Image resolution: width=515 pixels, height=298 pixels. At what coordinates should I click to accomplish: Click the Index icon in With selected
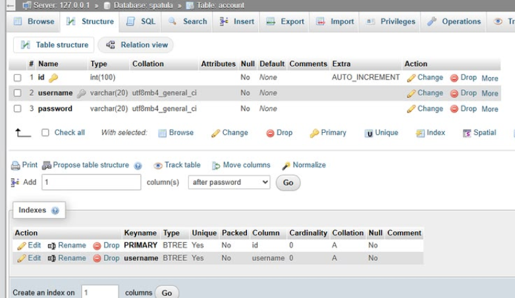(x=420, y=134)
